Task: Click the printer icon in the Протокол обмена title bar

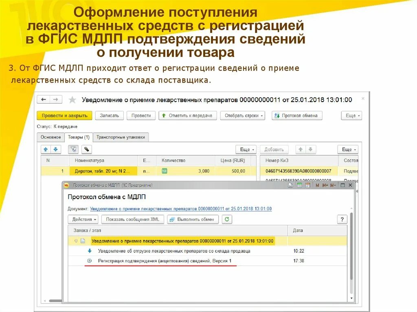Action: pos(290,185)
